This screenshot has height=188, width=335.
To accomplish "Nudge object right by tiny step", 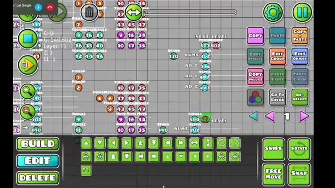I will point(208,157).
